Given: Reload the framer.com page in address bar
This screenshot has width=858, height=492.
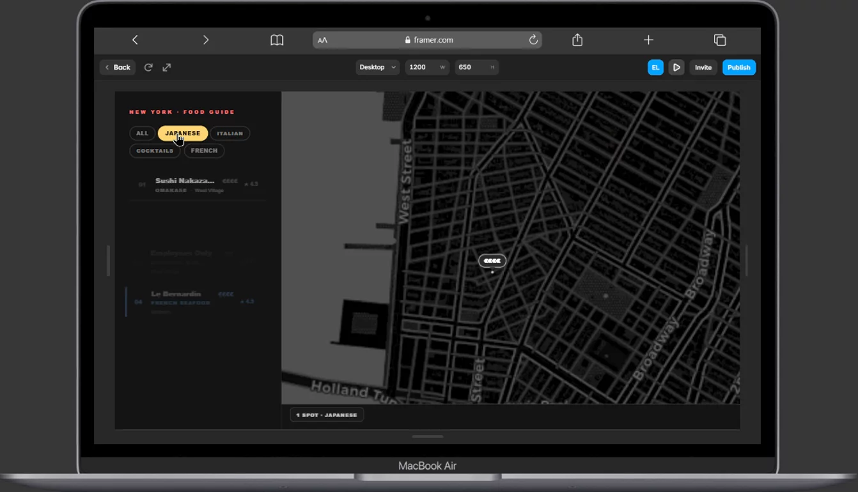Looking at the screenshot, I should point(533,40).
